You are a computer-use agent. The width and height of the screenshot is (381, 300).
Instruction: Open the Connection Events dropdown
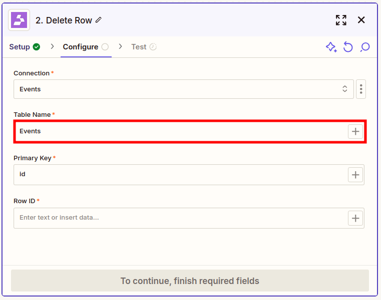click(183, 89)
